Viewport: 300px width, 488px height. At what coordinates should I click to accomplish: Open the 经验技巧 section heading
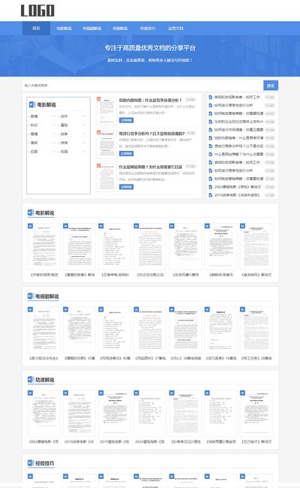[45, 463]
